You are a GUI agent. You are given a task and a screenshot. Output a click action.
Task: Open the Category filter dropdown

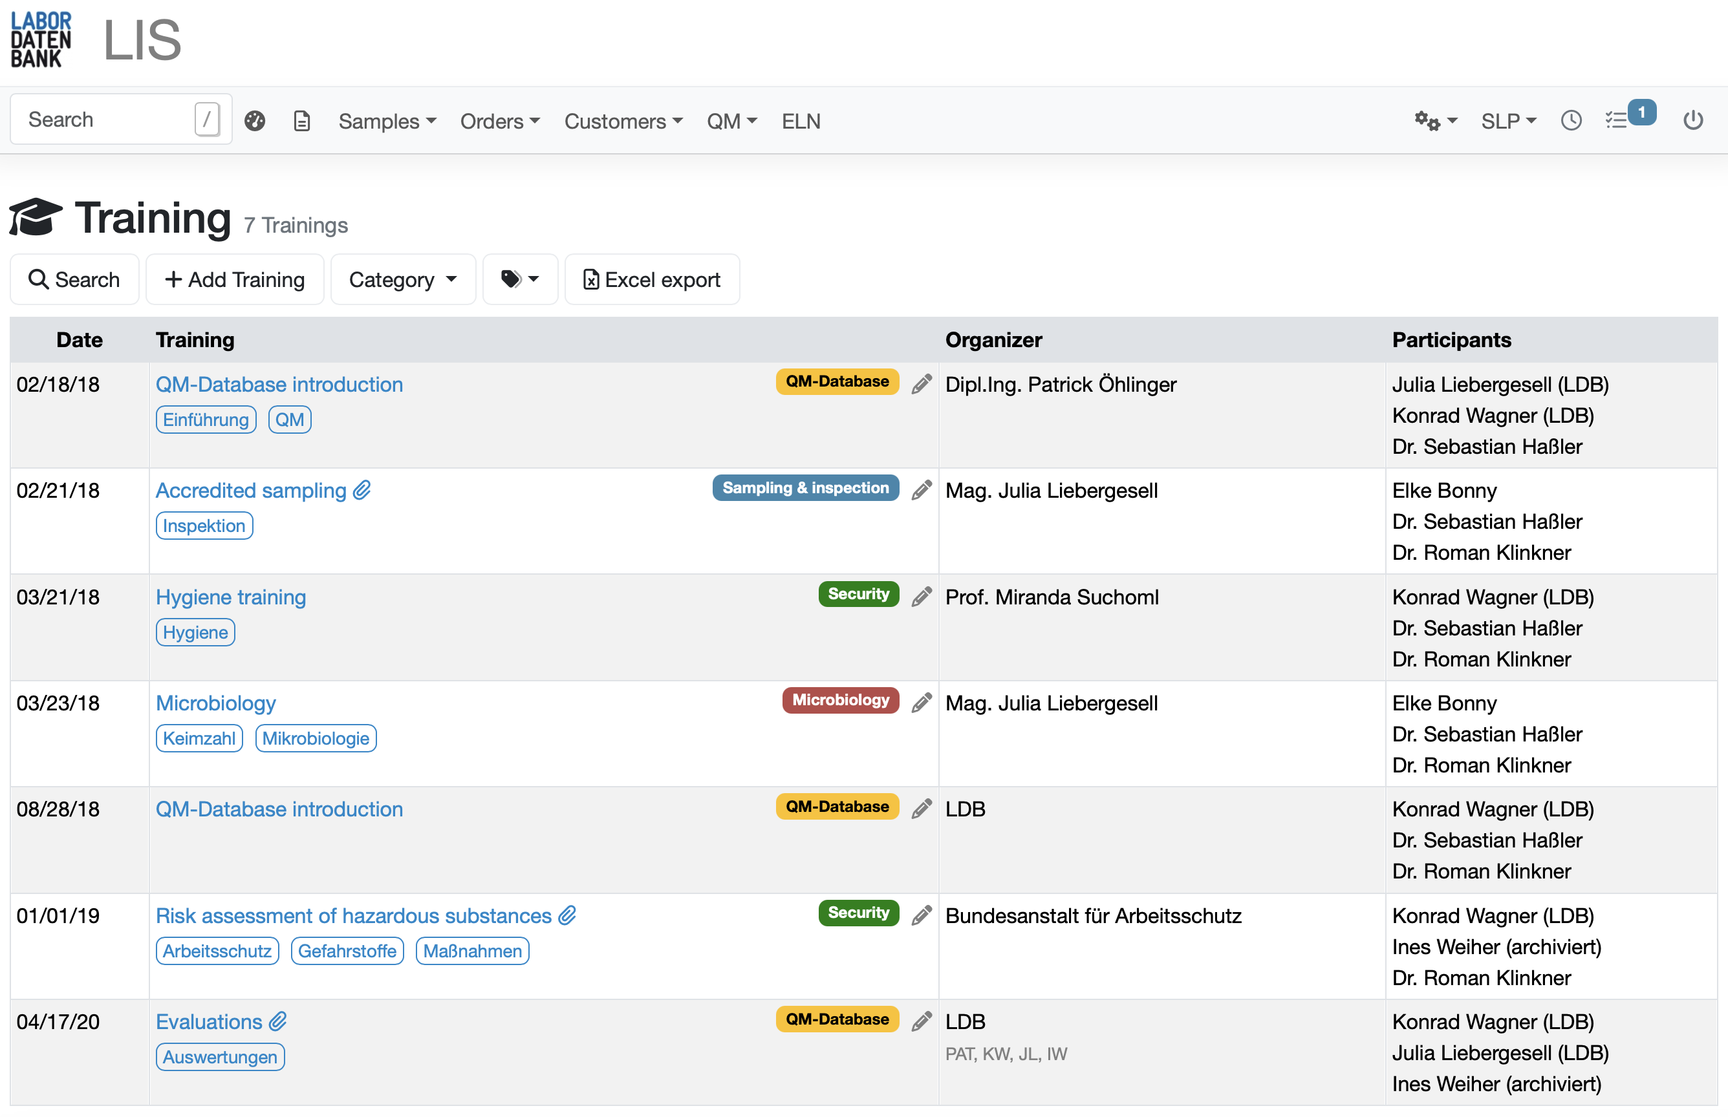click(403, 279)
